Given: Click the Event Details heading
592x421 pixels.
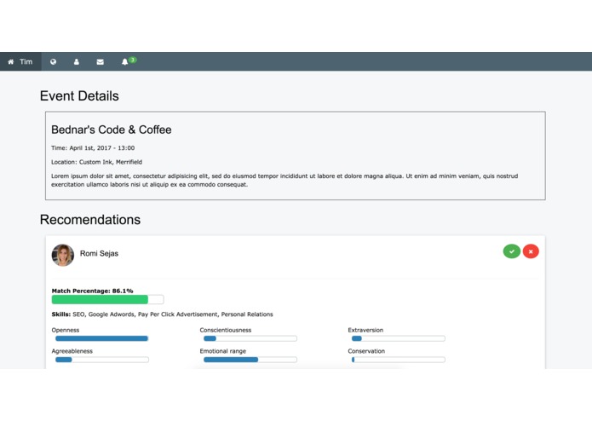Looking at the screenshot, I should (79, 96).
